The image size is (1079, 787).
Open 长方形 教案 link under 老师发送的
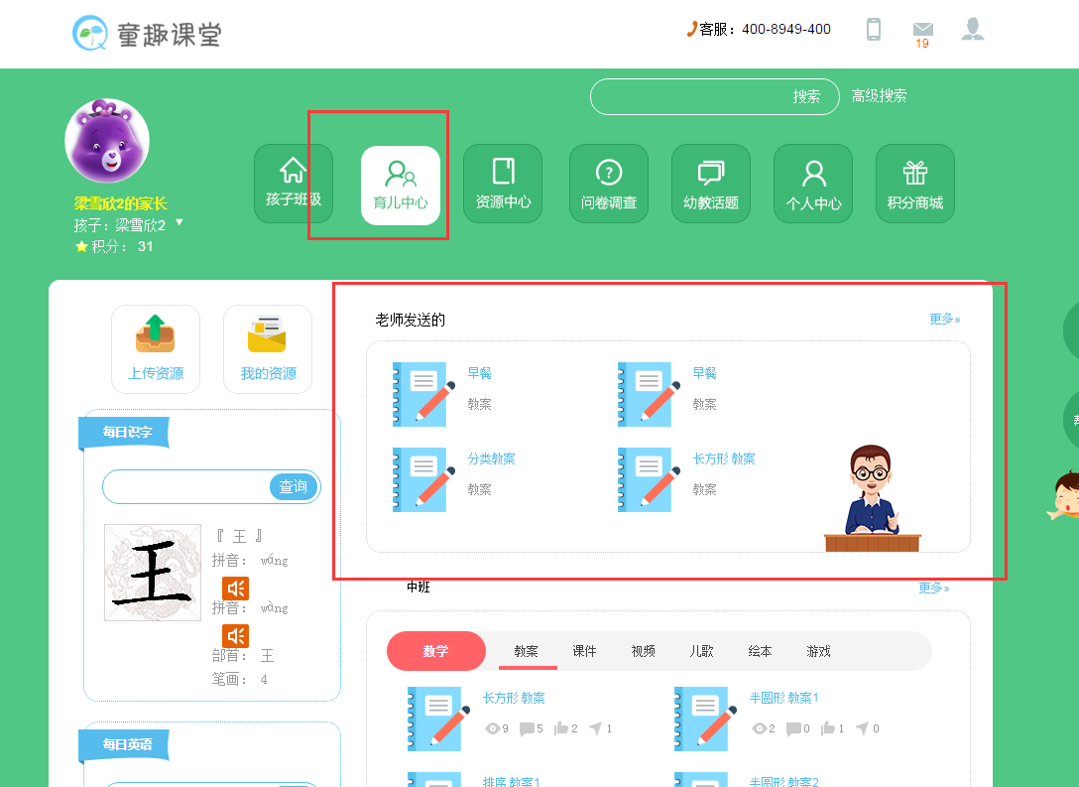[724, 459]
